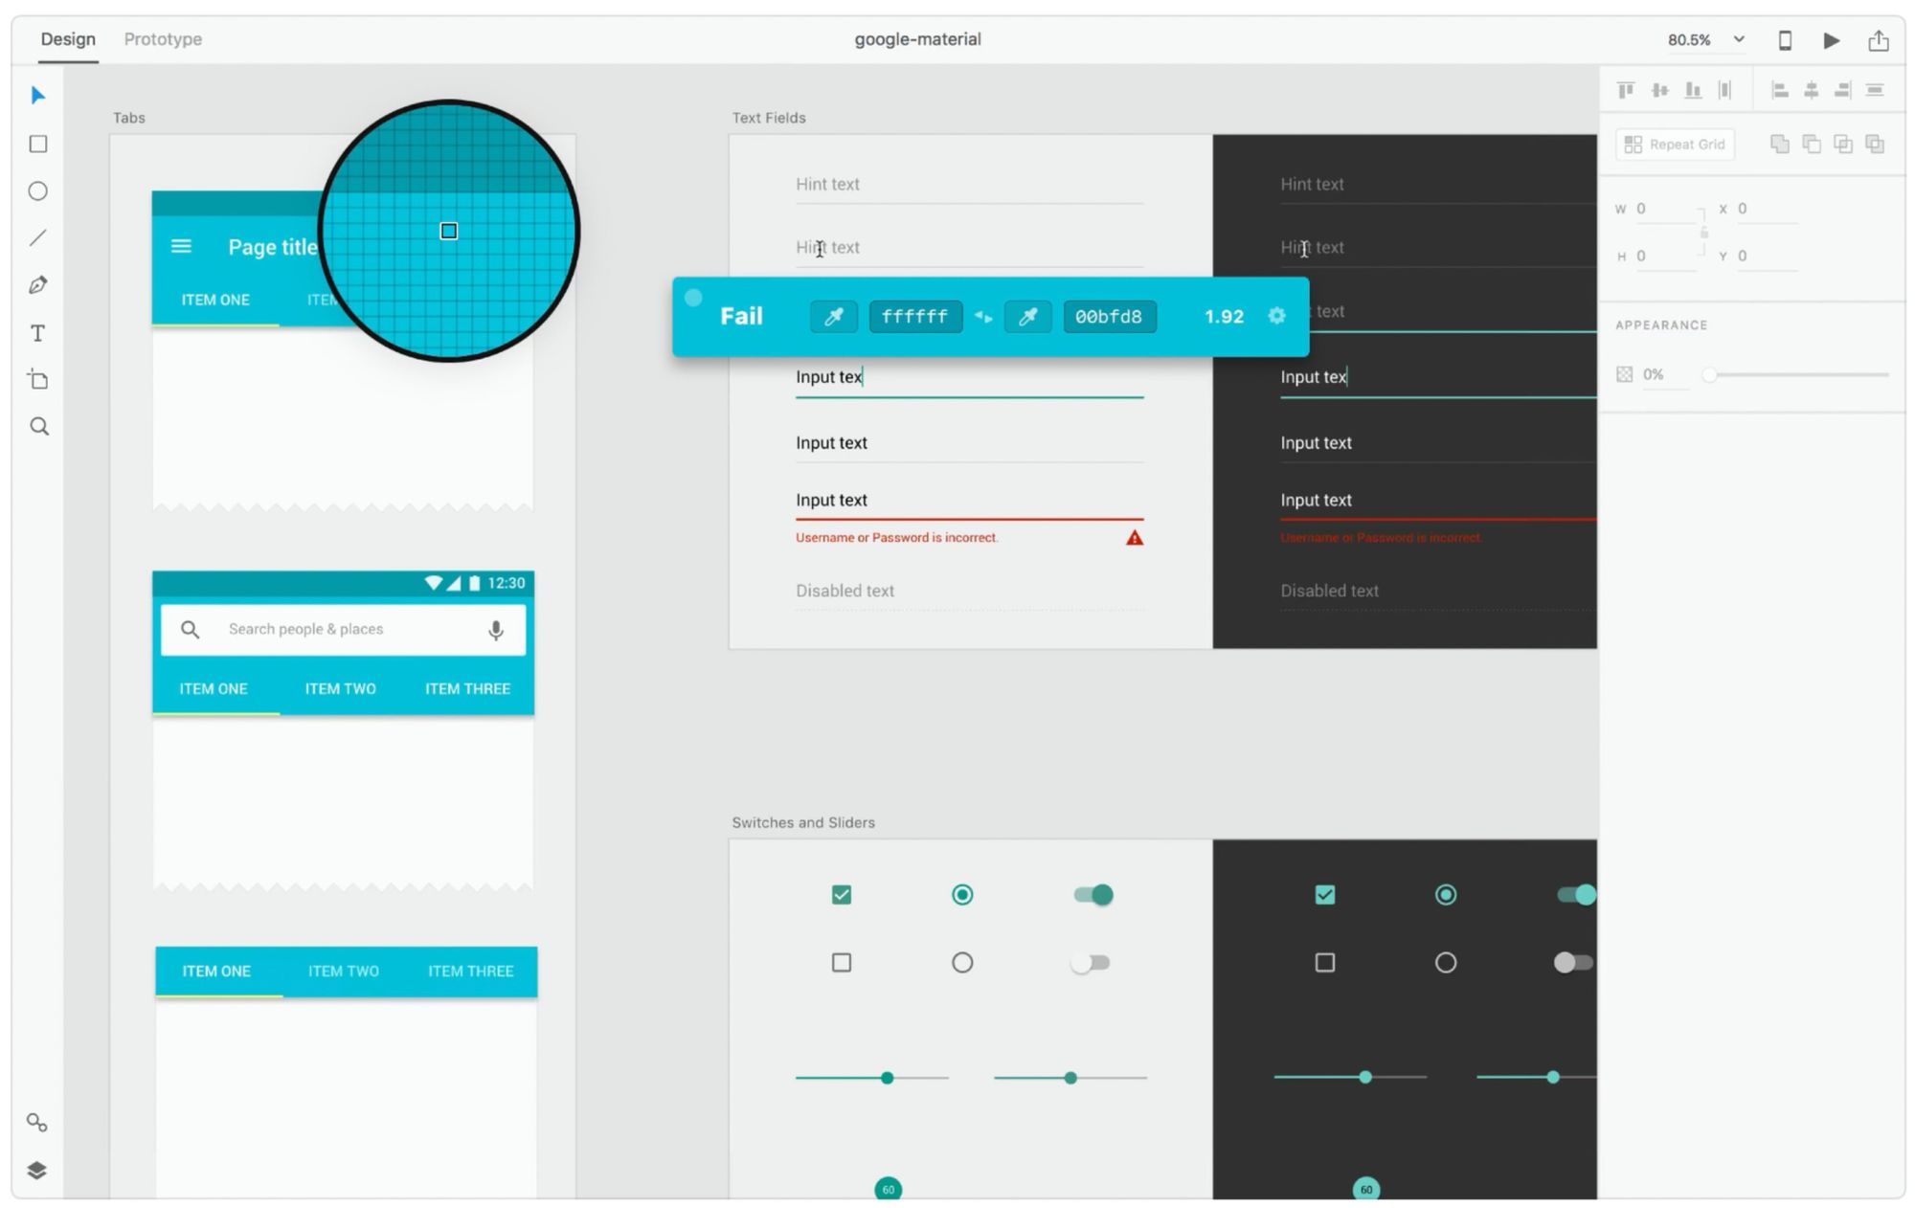The height and width of the screenshot is (1208, 1915).
Task: Open the Layers panel icon
Action: click(37, 1170)
